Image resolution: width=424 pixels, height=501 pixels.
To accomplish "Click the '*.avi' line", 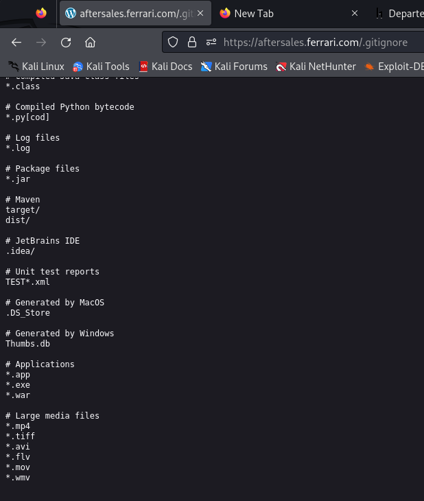I will click(x=18, y=447).
